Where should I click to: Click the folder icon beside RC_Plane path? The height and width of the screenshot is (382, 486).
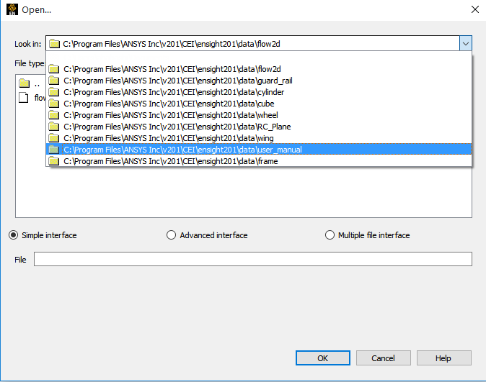pyautogui.click(x=54, y=127)
